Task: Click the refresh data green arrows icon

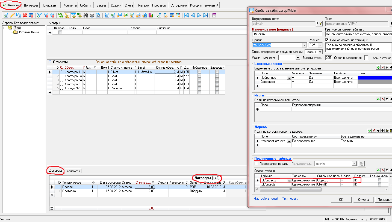Action: pyautogui.click(x=61, y=15)
